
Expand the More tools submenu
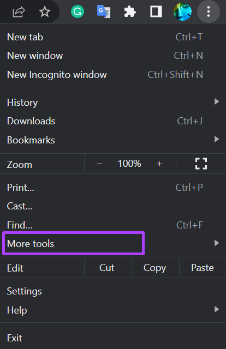(113, 244)
